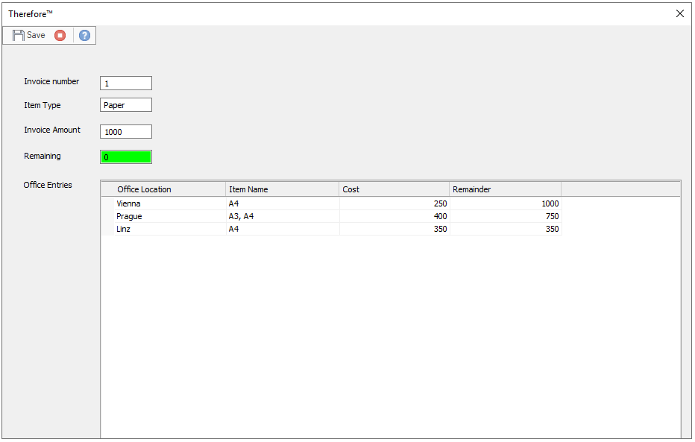Close the Therefore window

click(x=679, y=13)
